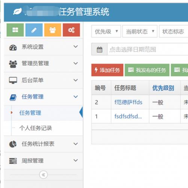
Task: Expand the 管理员管理 menu chevron
Action: [76, 63]
